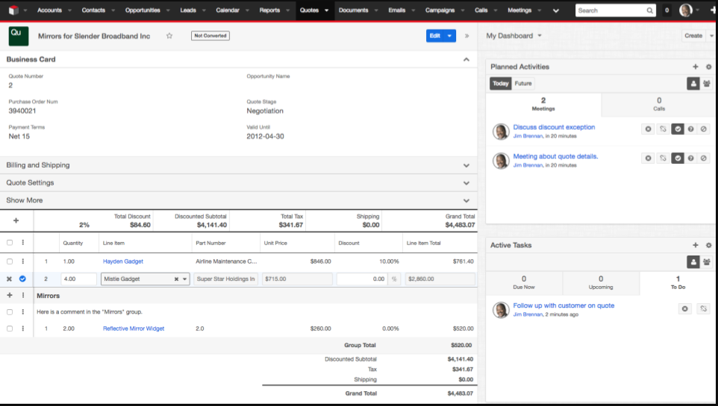Open the Discuss discount exception meeting
718x406 pixels.
554,127
